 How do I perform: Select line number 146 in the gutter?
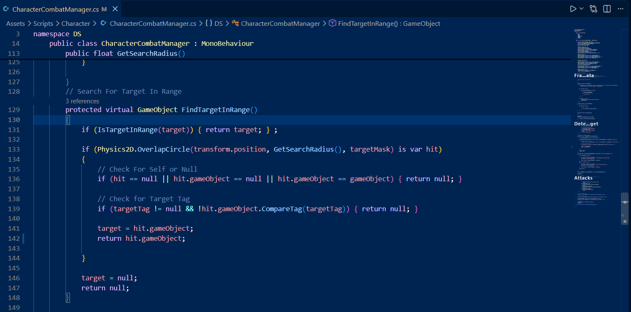(x=14, y=278)
